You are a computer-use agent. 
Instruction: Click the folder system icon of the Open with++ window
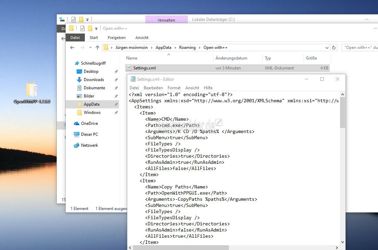click(71, 28)
